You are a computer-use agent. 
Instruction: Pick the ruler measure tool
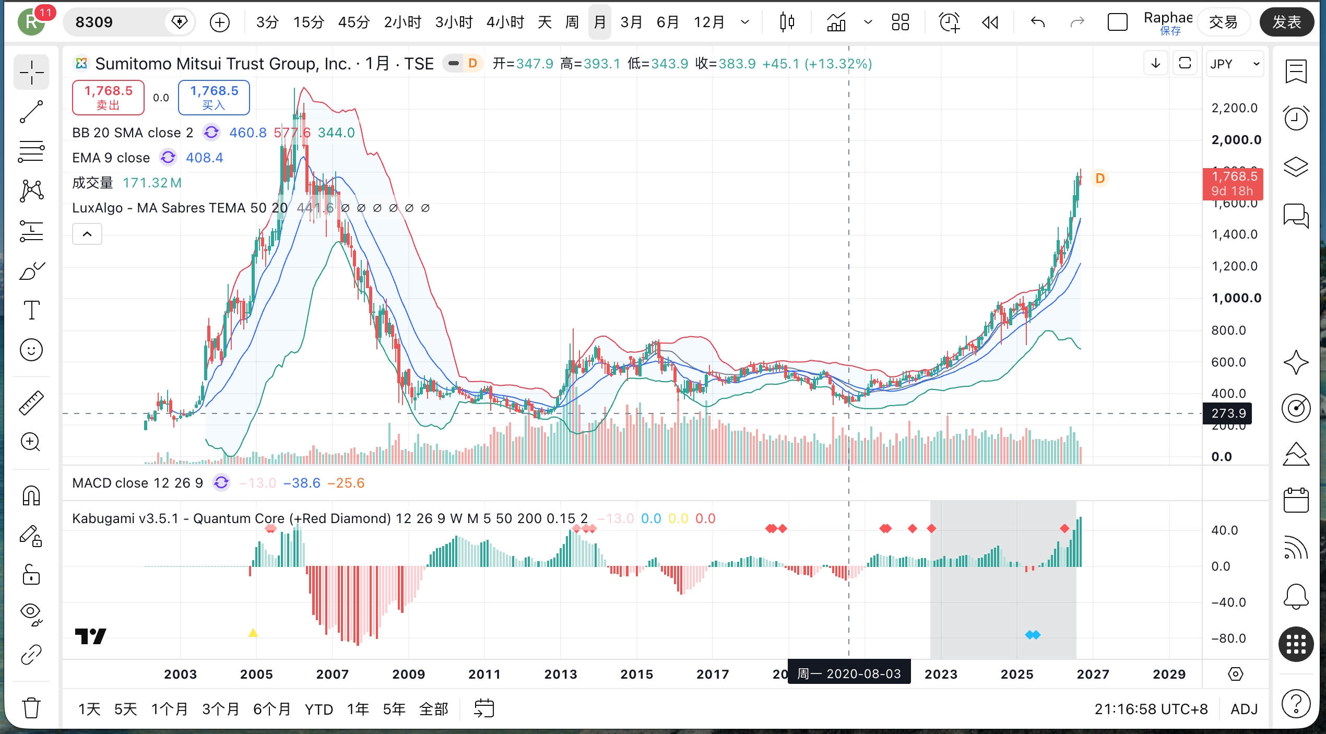pos(31,402)
